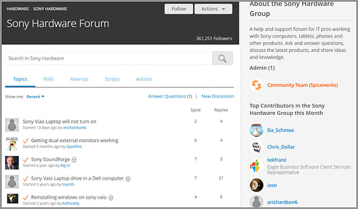Viewport: 358px width, 209px height.
Task: Switch to the Polls tab
Action: 49,79
